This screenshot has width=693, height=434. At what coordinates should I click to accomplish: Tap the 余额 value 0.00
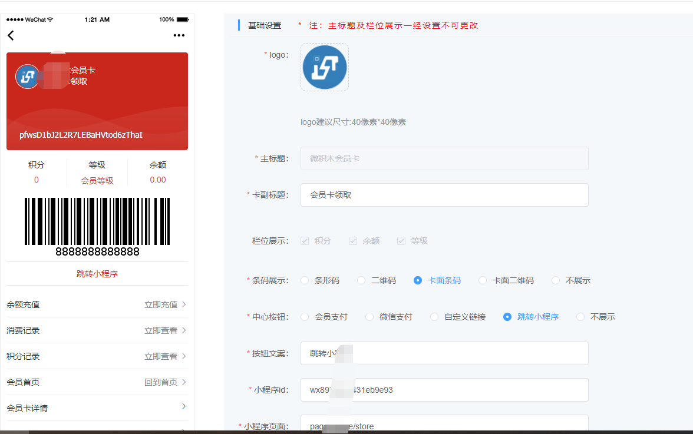pos(158,180)
